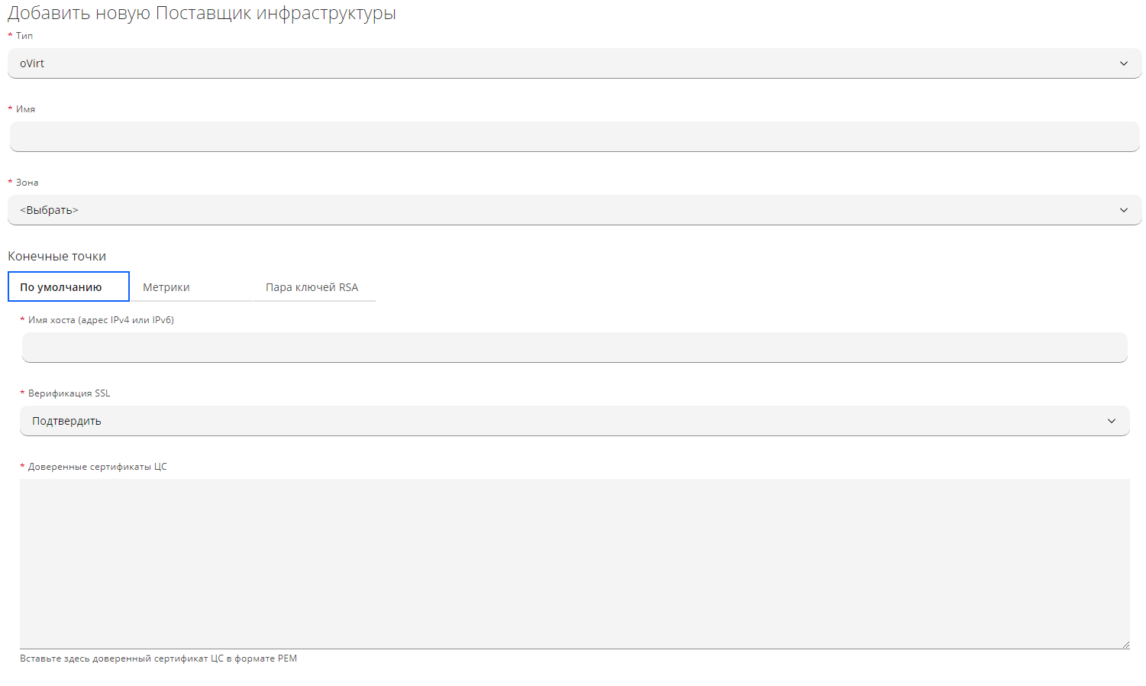This screenshot has height=686, width=1146.
Task: Focus the Имя text field
Action: (574, 137)
